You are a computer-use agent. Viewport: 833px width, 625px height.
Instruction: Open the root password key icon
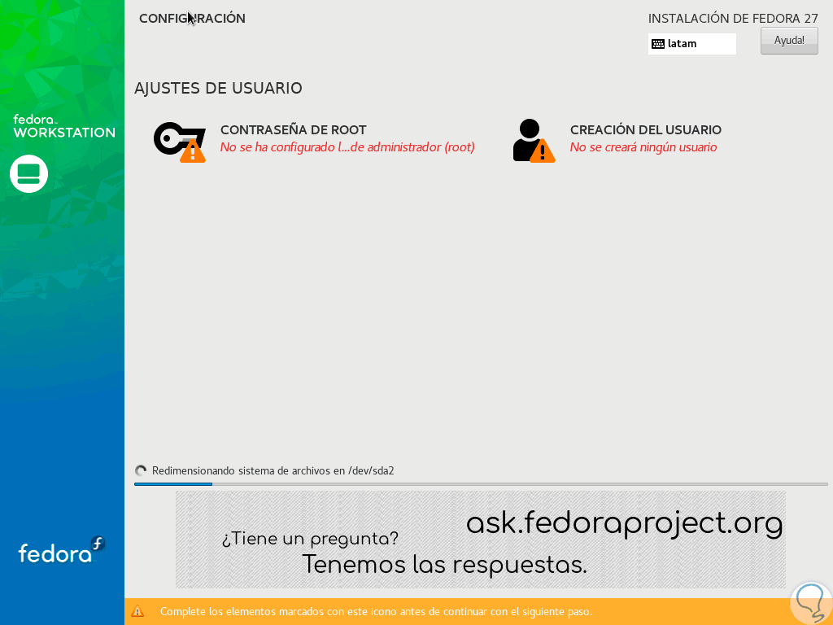(180, 142)
